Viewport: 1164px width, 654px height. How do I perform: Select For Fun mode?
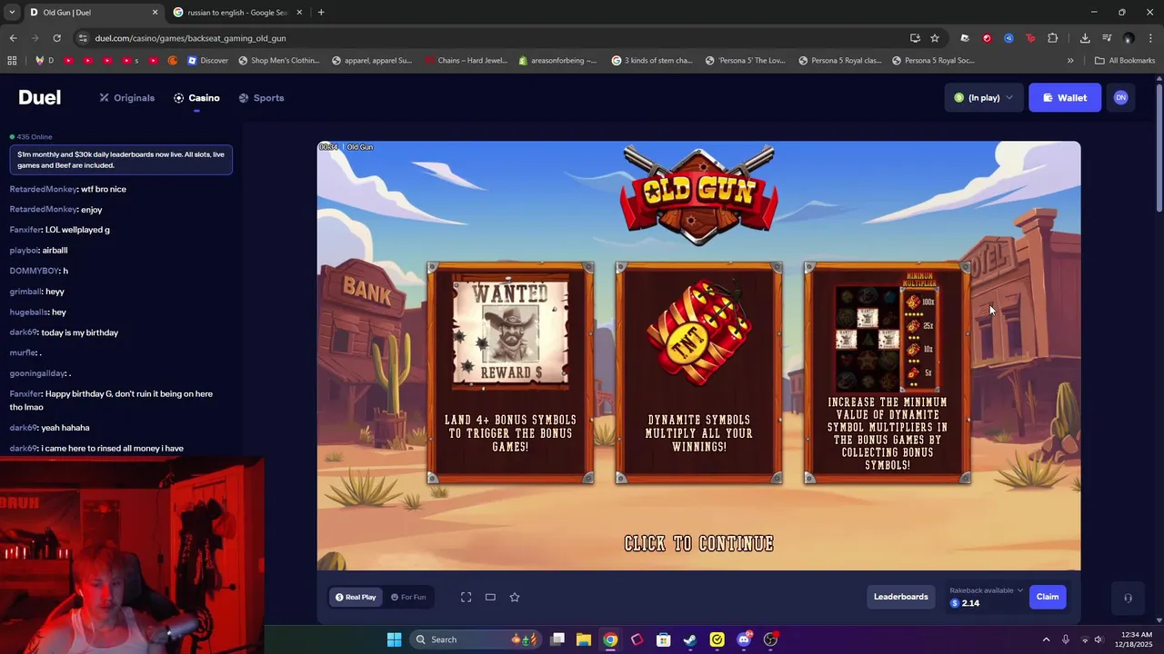(x=408, y=597)
